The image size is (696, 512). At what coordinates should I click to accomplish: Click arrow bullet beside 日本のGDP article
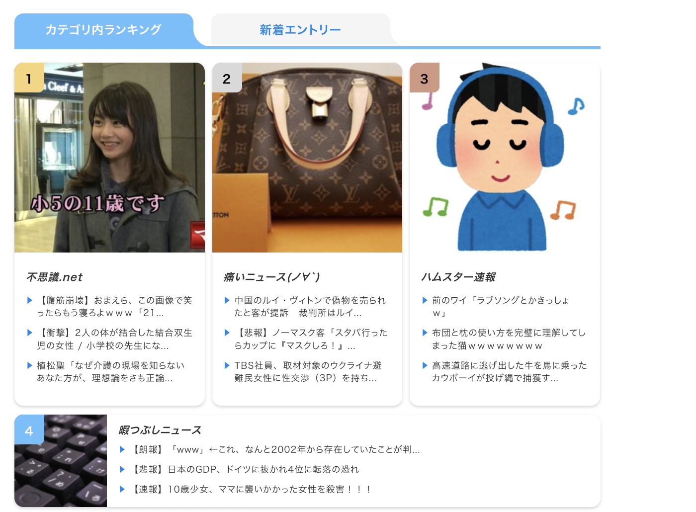click(x=122, y=469)
